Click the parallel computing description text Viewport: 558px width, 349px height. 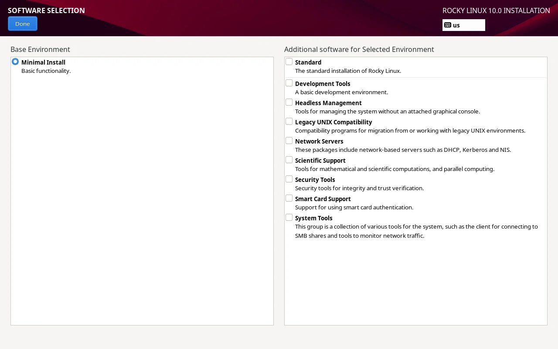395,169
